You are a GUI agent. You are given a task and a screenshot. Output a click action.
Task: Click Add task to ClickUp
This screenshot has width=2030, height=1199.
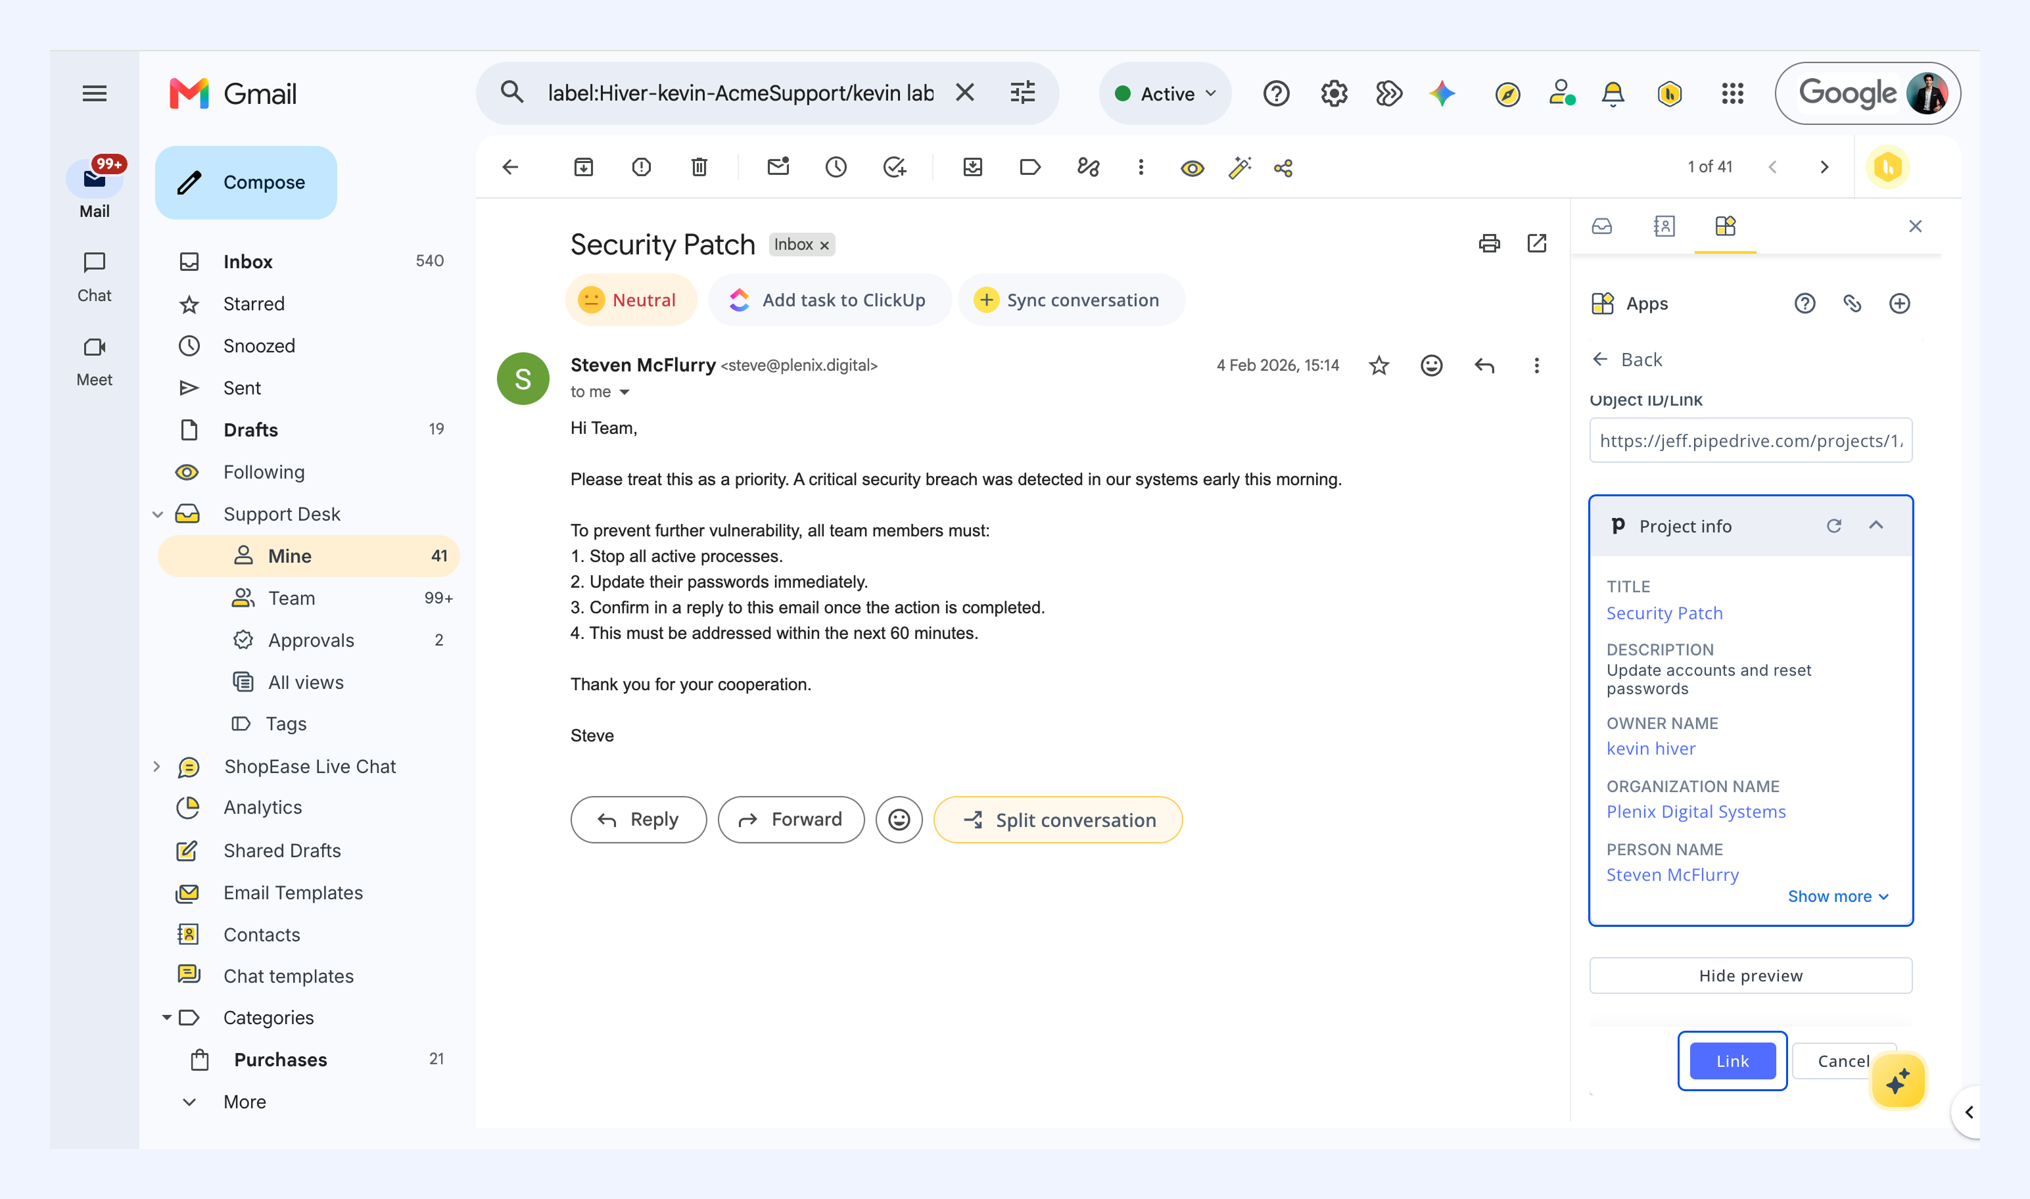(829, 300)
